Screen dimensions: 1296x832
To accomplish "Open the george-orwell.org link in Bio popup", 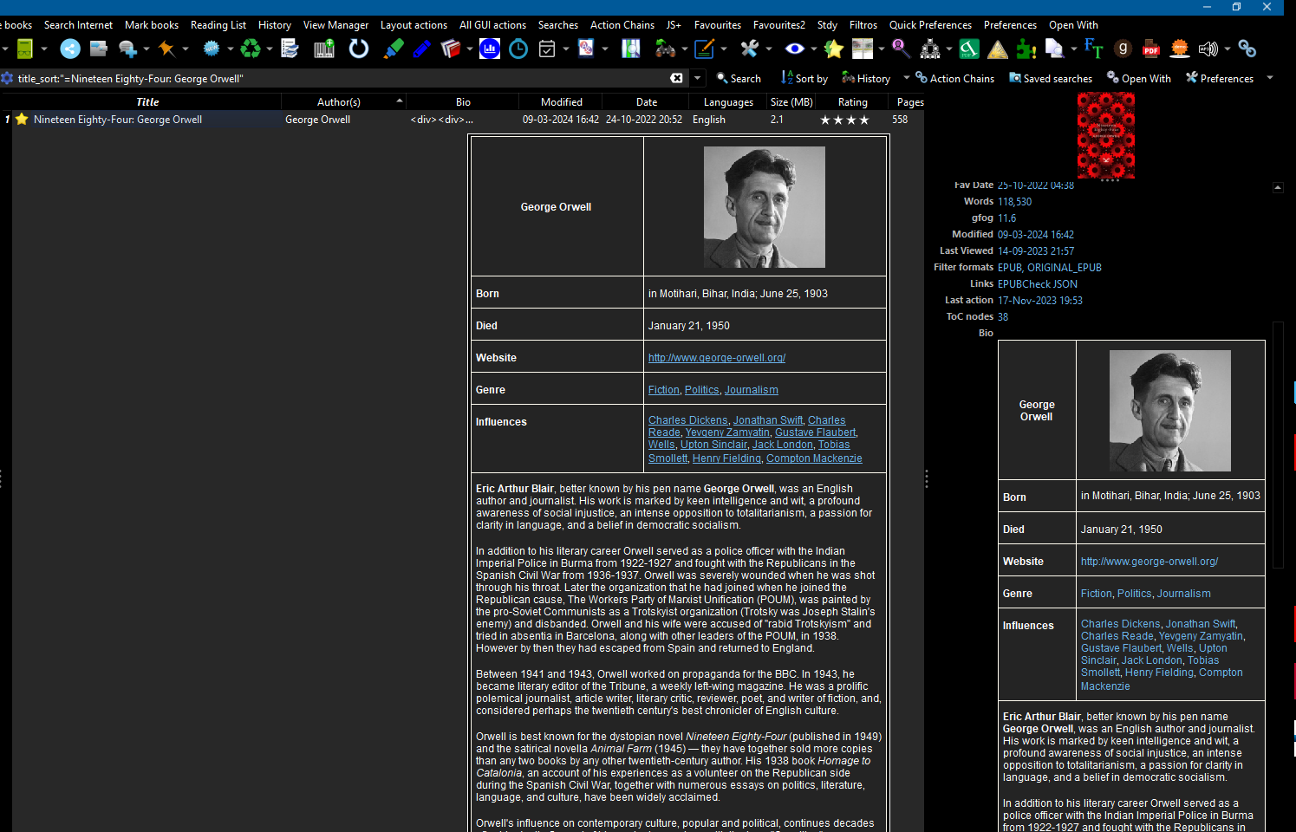I will tap(717, 358).
